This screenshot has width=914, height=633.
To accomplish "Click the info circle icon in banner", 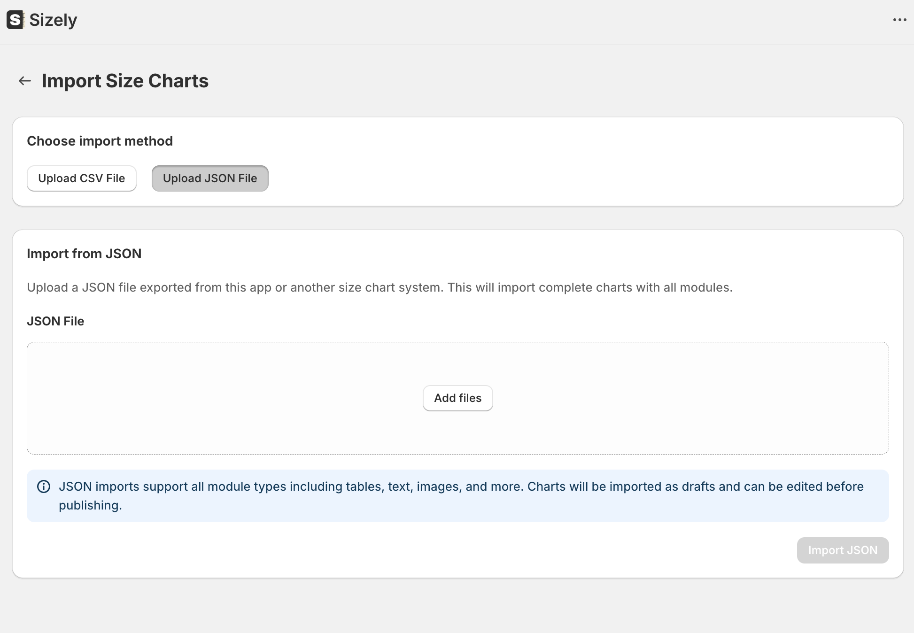I will [x=44, y=486].
